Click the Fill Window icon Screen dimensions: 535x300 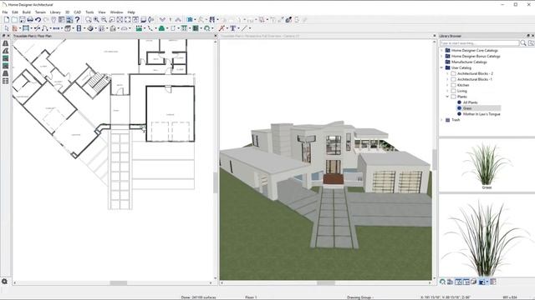tap(120, 20)
